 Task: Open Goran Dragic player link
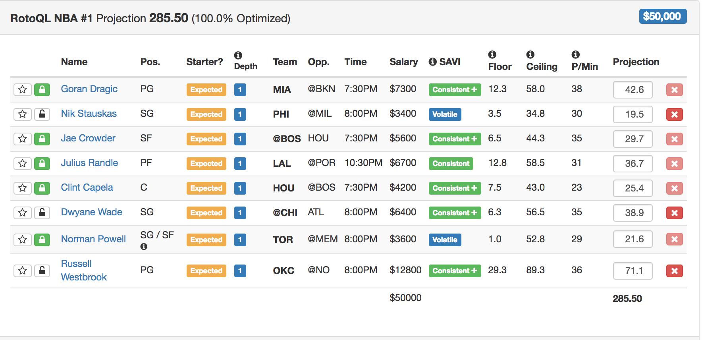pyautogui.click(x=89, y=89)
